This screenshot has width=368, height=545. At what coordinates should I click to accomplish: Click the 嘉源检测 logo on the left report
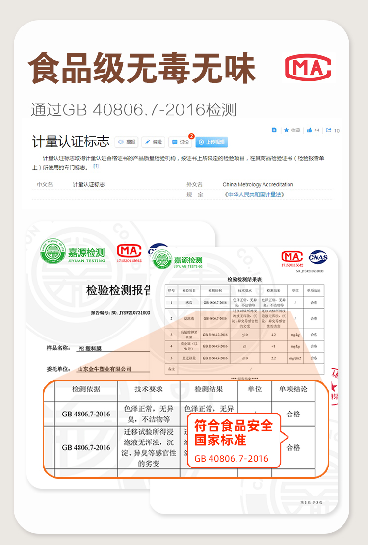point(73,251)
